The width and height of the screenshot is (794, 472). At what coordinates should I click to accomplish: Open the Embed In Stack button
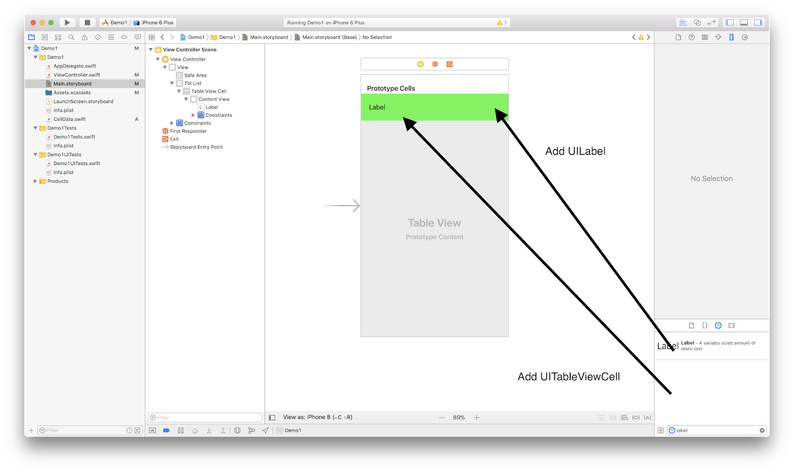[613, 417]
